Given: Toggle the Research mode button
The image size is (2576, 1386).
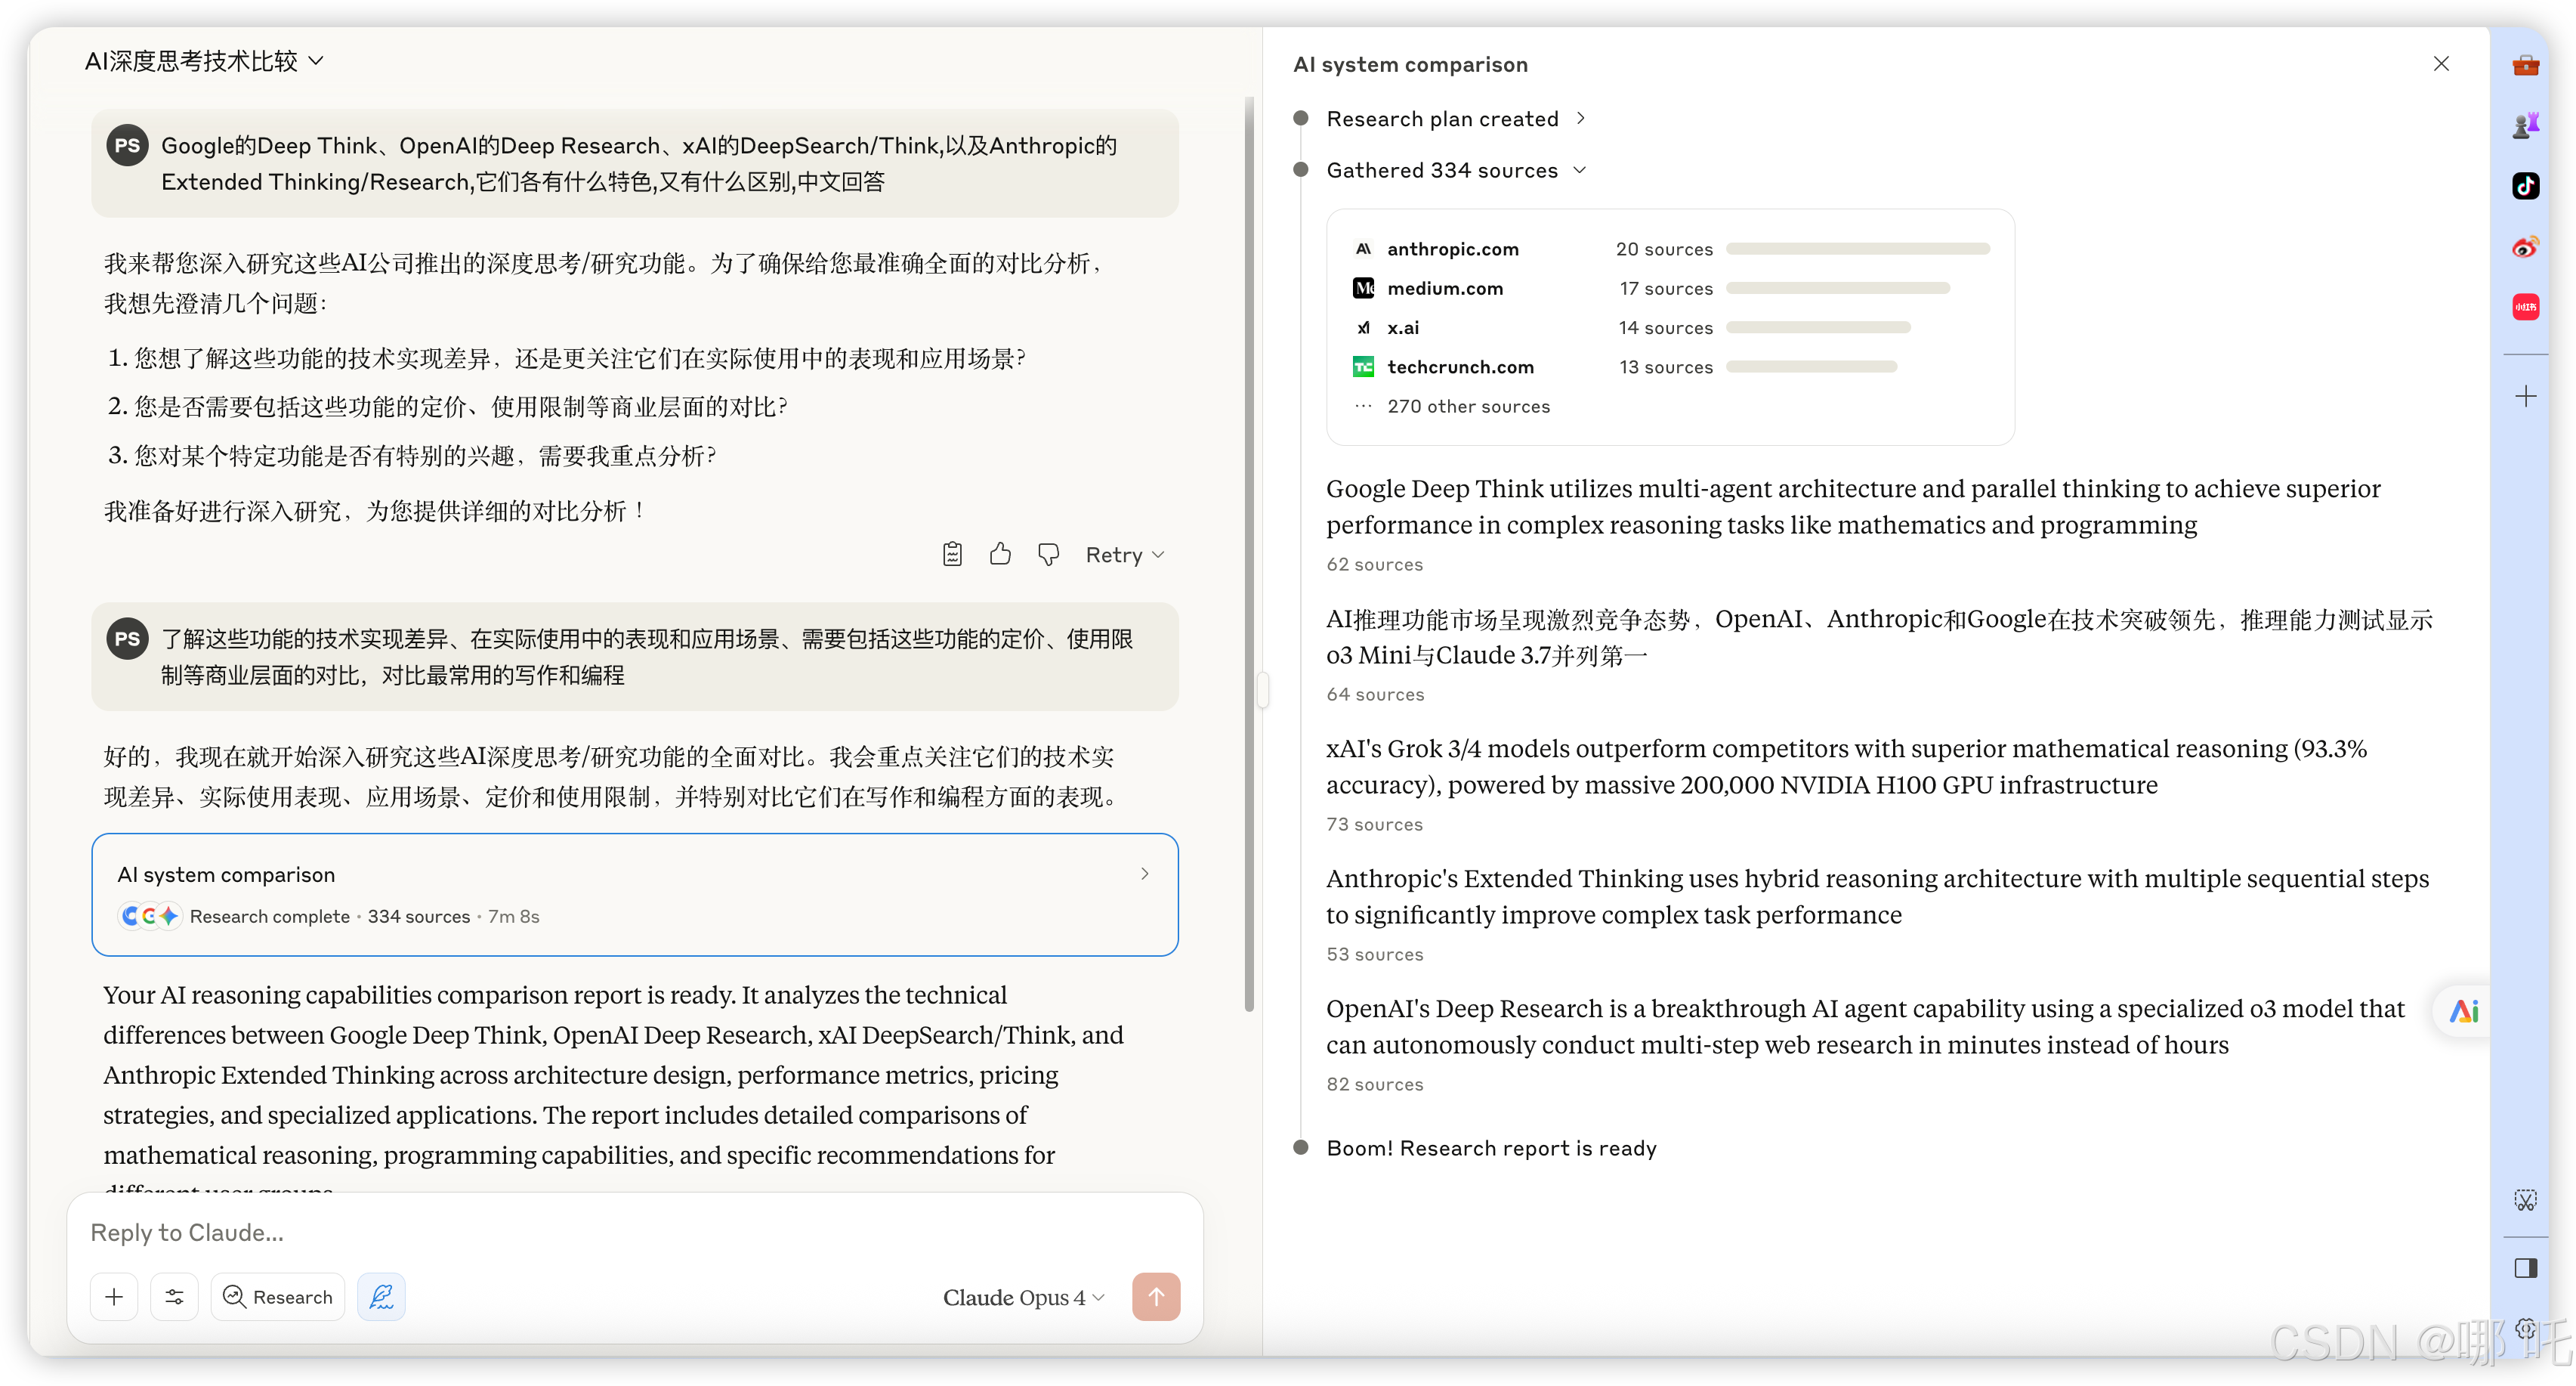Looking at the screenshot, I should (x=277, y=1297).
